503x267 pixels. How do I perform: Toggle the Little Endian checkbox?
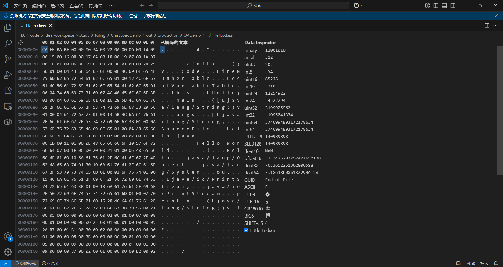(x=246, y=230)
